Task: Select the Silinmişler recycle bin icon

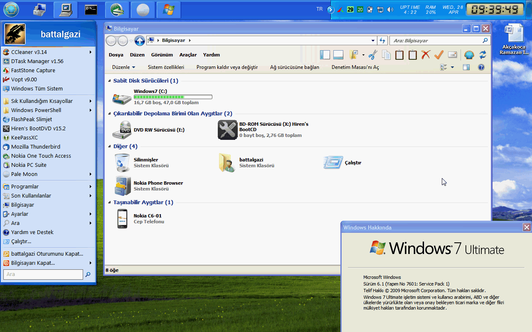Action: (x=122, y=162)
